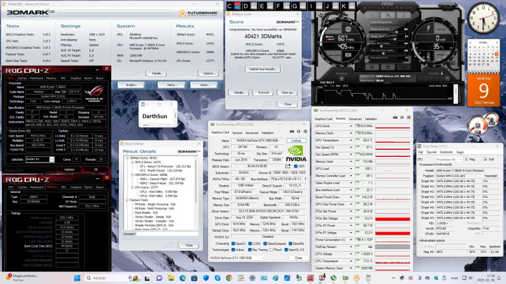Viewport: 506px width, 284px height.
Task: Open File Explorer from the taskbar
Action: pos(171,278)
